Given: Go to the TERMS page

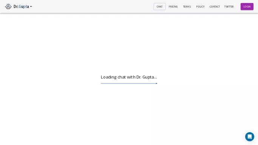Looking at the screenshot, I should coord(187,6).
